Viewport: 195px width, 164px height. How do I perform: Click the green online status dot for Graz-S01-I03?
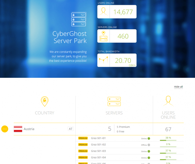tap(149, 151)
